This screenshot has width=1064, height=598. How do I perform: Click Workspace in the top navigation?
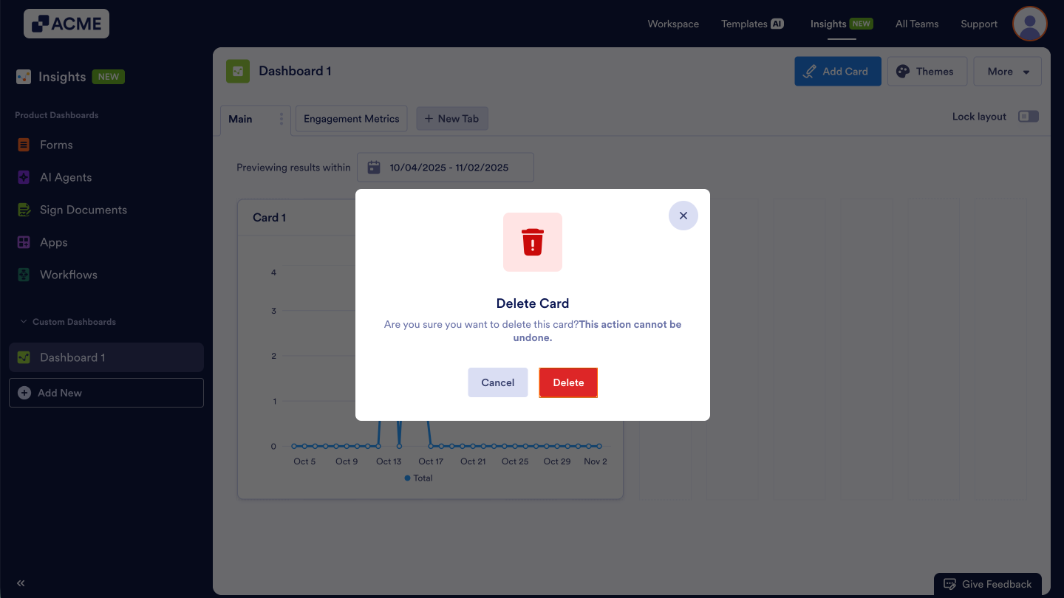tap(673, 23)
